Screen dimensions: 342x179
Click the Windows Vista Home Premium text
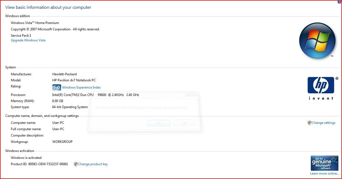(35, 23)
